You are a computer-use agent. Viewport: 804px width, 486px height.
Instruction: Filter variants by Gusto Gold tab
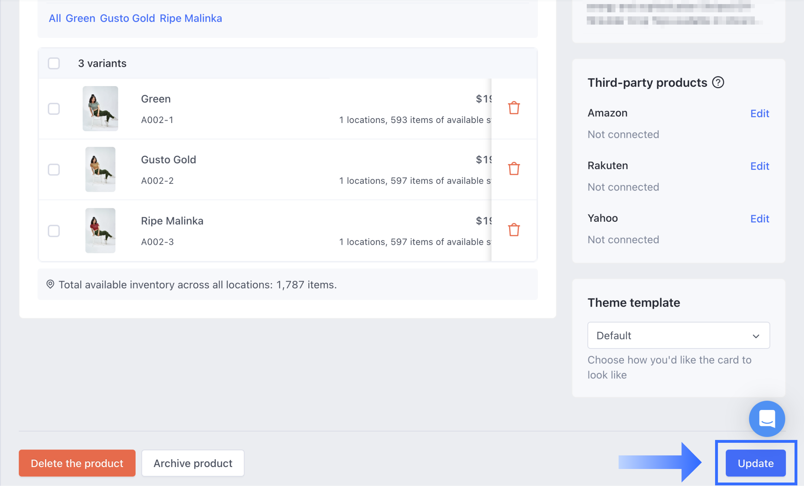pyautogui.click(x=127, y=18)
